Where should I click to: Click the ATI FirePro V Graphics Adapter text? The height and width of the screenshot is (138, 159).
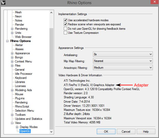point(89,85)
